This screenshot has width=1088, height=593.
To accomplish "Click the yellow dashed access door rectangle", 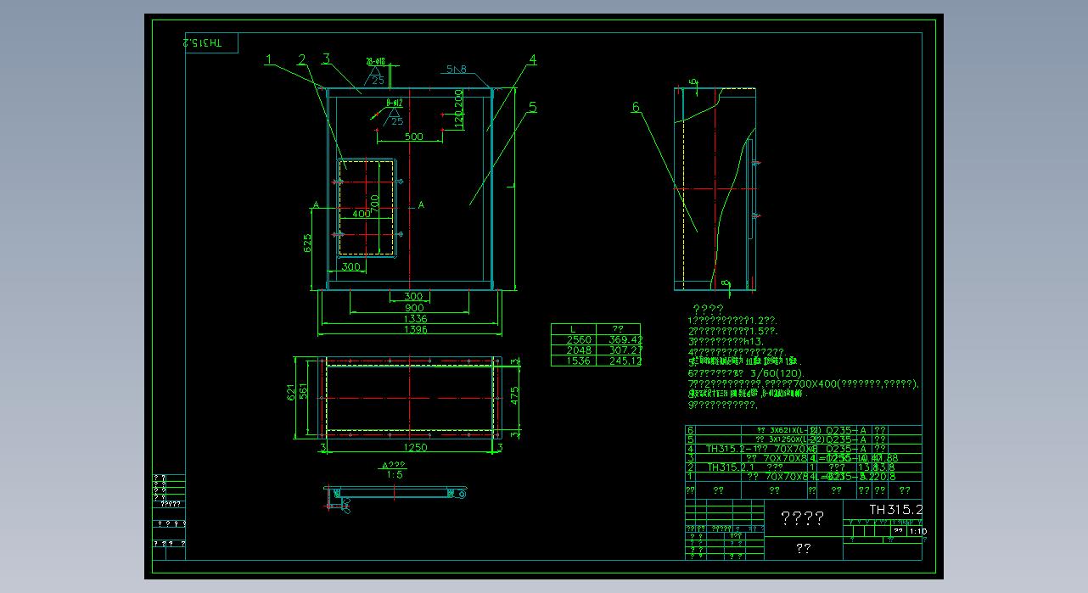I will point(367,206).
